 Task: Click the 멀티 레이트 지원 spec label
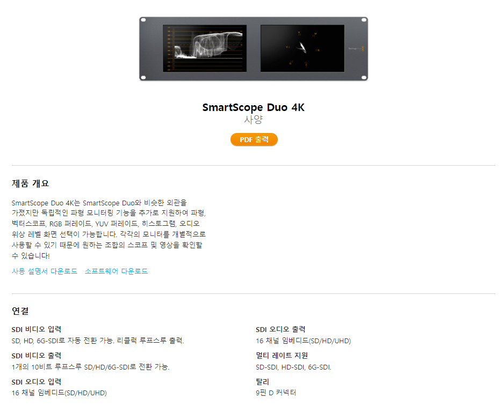tap(282, 356)
